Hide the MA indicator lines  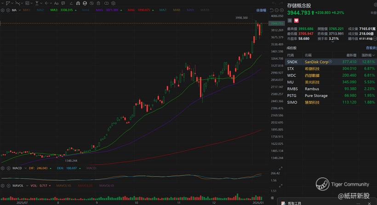(8, 10)
